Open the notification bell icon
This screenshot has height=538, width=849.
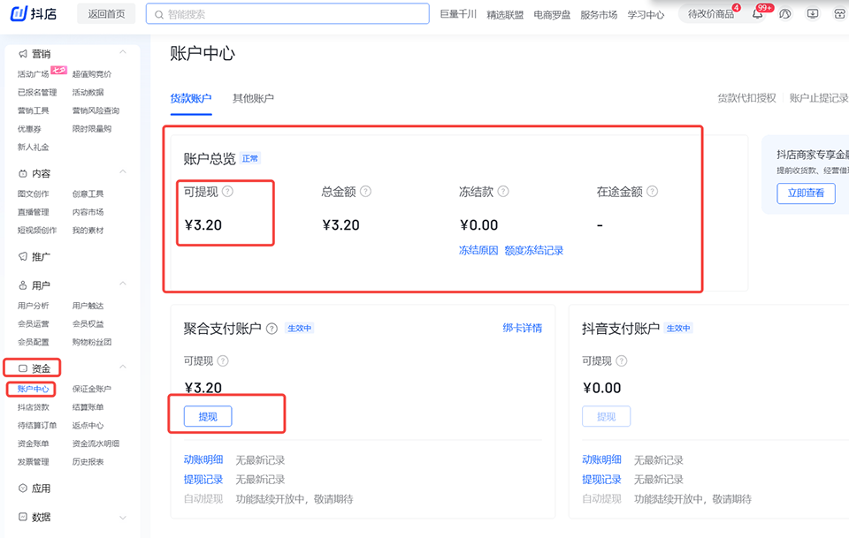(758, 14)
